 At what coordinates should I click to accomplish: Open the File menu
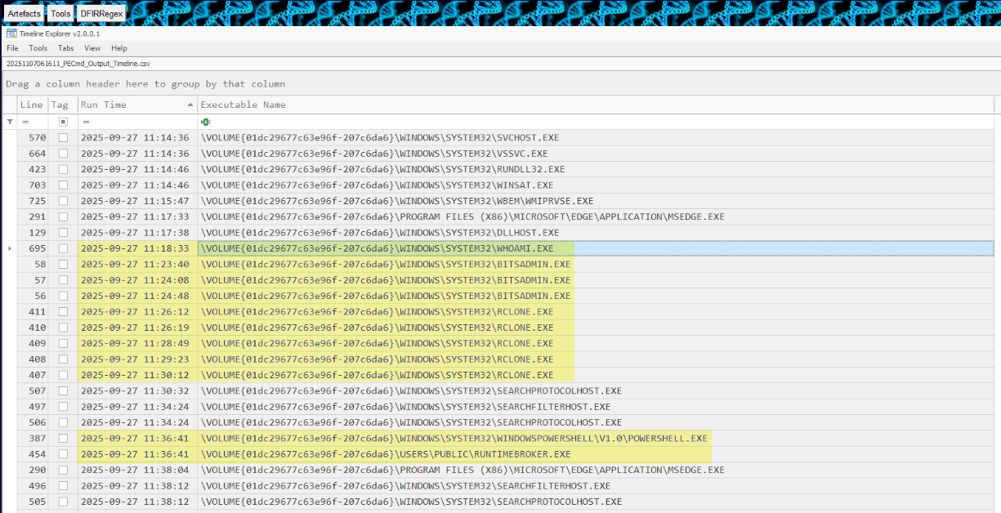(12, 48)
